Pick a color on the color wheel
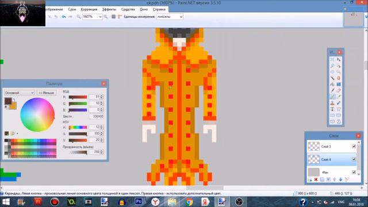The width and height of the screenshot is (368, 207). (37, 115)
